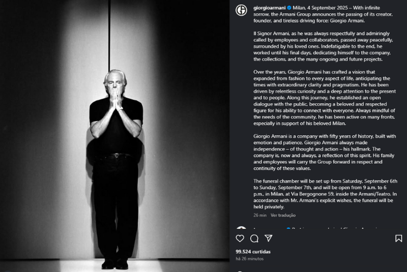This screenshot has width=407, height=272.
Task: Like the post with the heart icon
Action: click(x=240, y=238)
